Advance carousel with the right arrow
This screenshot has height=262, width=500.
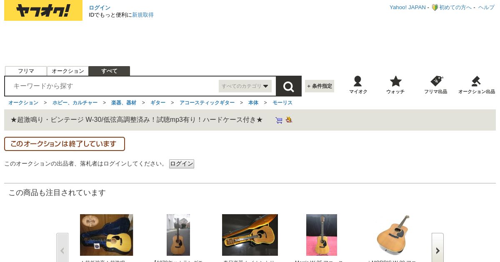click(x=437, y=250)
